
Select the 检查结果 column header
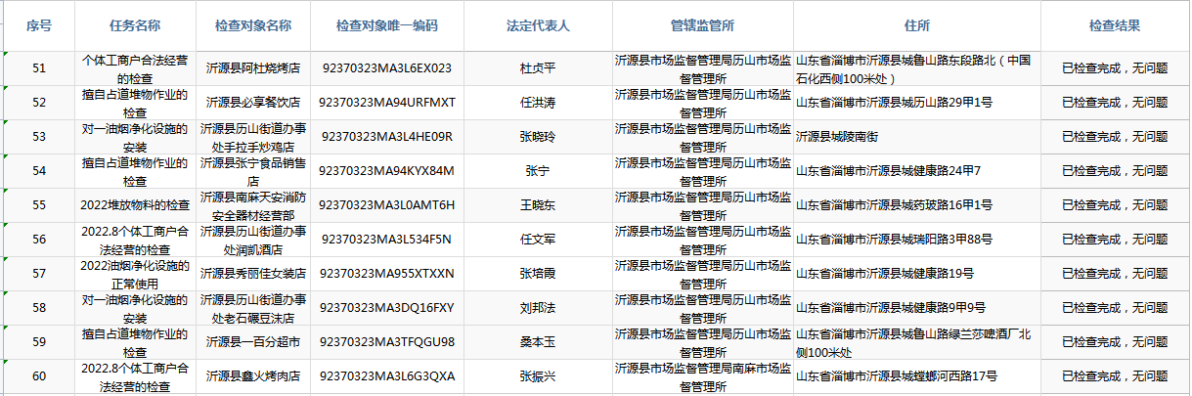click(1115, 25)
